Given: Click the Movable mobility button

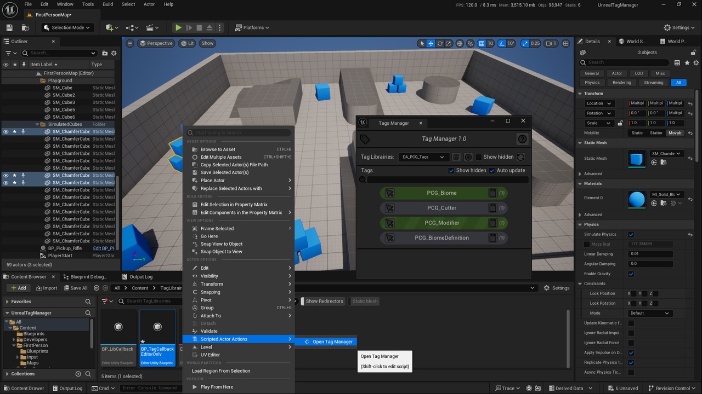Looking at the screenshot, I should click(674, 133).
